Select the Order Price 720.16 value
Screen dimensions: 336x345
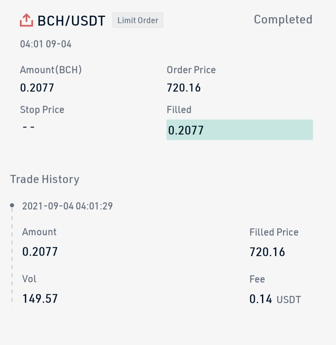click(184, 87)
